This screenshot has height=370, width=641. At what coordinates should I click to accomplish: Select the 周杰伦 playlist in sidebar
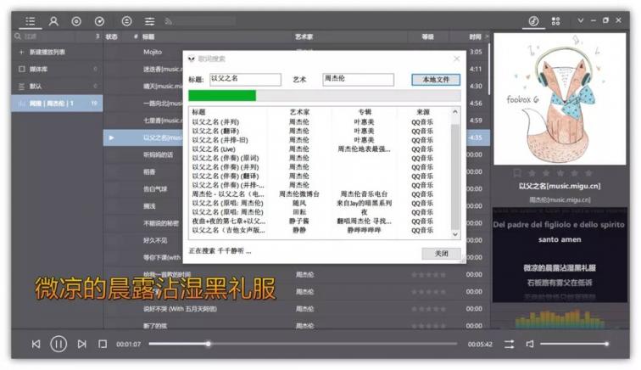tap(58, 104)
